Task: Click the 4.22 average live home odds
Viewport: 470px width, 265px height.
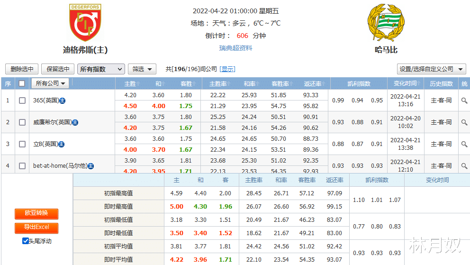Action: (x=177, y=260)
